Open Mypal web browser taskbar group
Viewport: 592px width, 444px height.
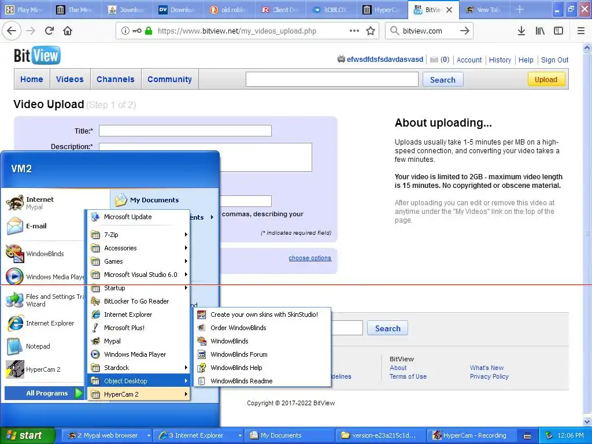pyautogui.click(x=107, y=435)
